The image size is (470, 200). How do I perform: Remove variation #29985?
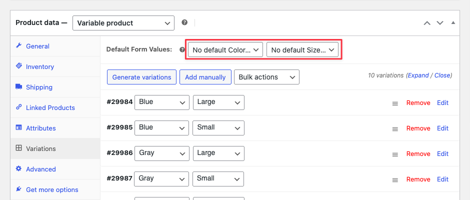click(x=418, y=128)
